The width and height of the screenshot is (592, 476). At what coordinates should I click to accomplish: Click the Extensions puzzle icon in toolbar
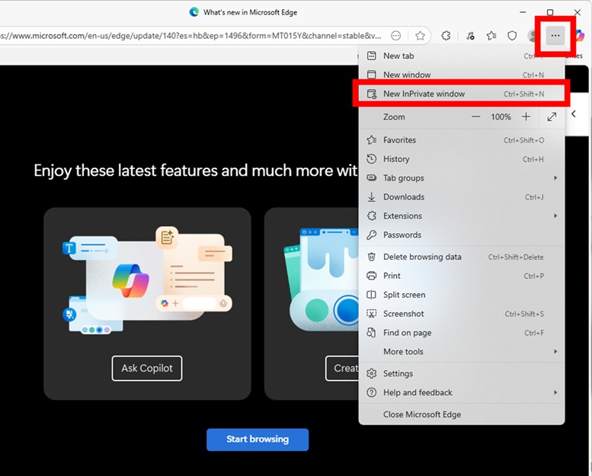[x=446, y=36]
